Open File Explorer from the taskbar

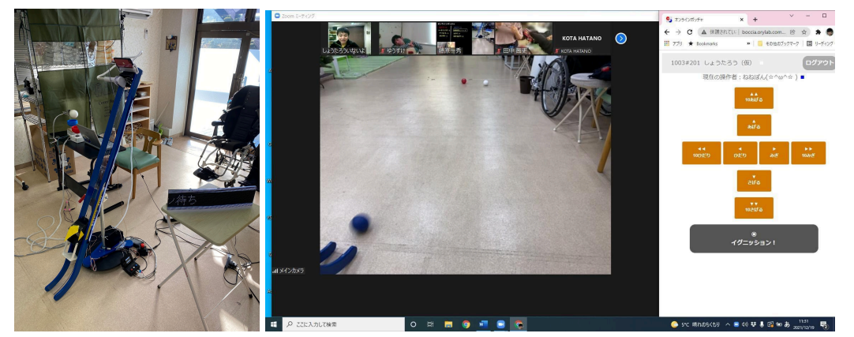coord(448,324)
